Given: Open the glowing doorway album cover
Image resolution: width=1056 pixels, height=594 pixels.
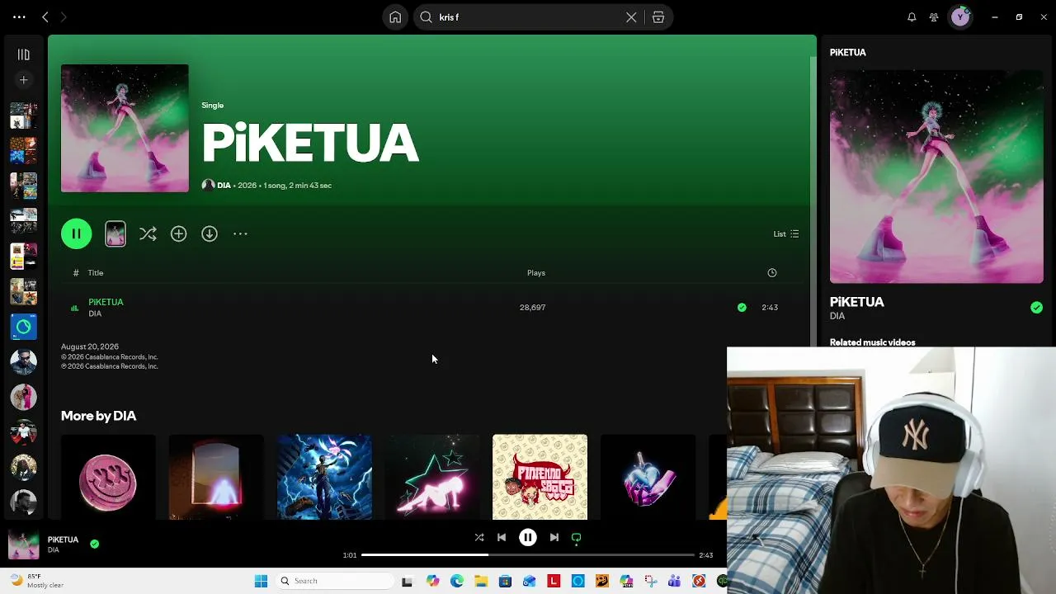Looking at the screenshot, I should point(216,478).
